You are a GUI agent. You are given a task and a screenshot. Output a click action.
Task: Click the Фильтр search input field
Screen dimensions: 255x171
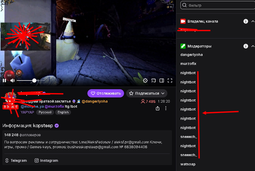(218, 5)
